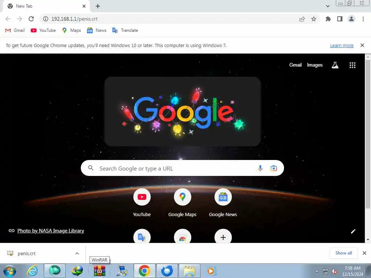Launch Internet Explorer from taskbar
The width and height of the screenshot is (371, 278).
point(32,271)
